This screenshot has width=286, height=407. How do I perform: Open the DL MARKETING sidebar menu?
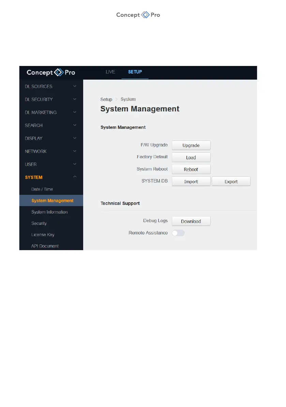pos(51,112)
